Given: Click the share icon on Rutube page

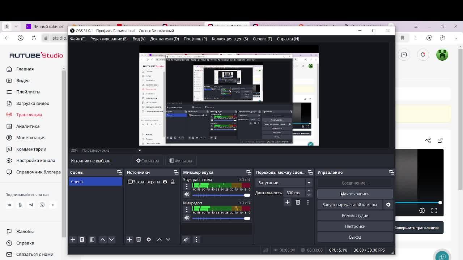Looking at the screenshot, I should pyautogui.click(x=428, y=140).
